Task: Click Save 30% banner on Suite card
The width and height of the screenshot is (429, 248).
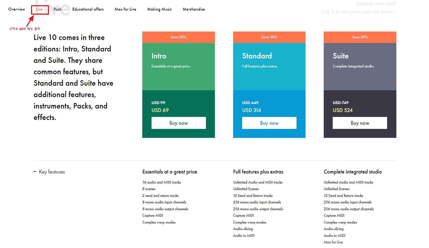Action: click(x=360, y=37)
